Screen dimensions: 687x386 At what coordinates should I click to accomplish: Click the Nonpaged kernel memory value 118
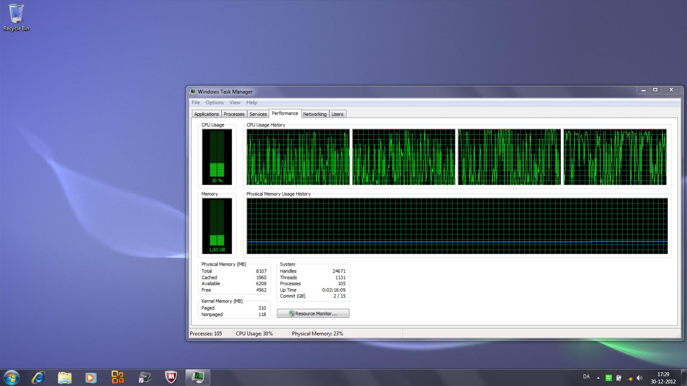pos(262,315)
